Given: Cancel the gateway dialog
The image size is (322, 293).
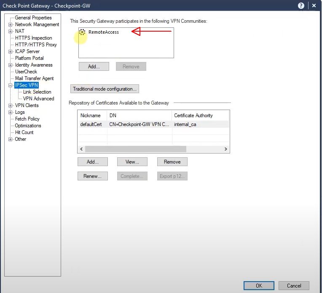Looking at the screenshot, I should pos(294,286).
